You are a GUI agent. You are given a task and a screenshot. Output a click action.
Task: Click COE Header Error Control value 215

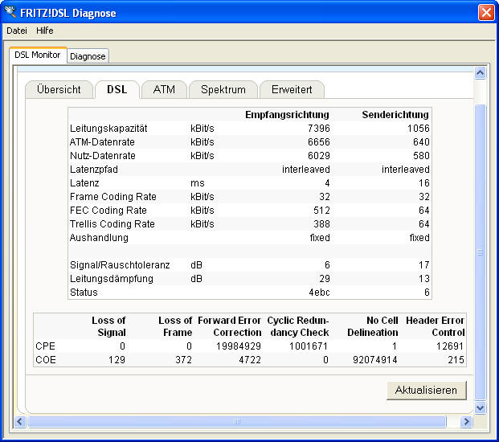(456, 360)
